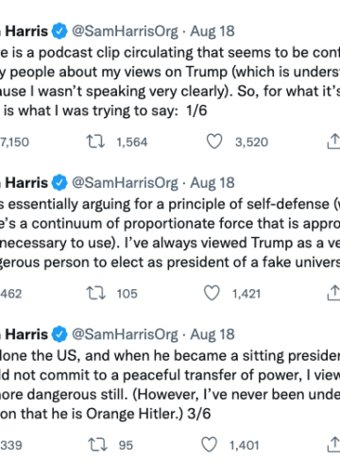Open tweet text about proportionate force
Screen dimensions: 340x476
point(170,233)
